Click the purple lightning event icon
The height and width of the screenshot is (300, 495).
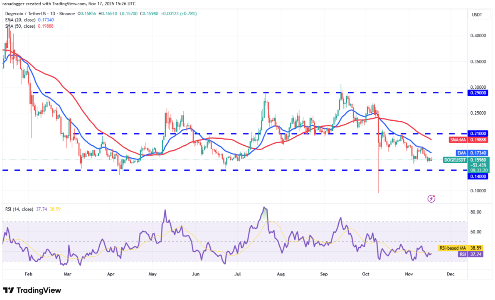coord(431,199)
